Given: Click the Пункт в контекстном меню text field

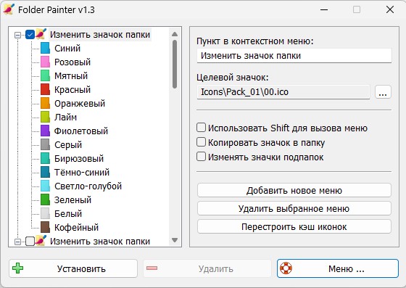Looking at the screenshot, I should (294, 56).
